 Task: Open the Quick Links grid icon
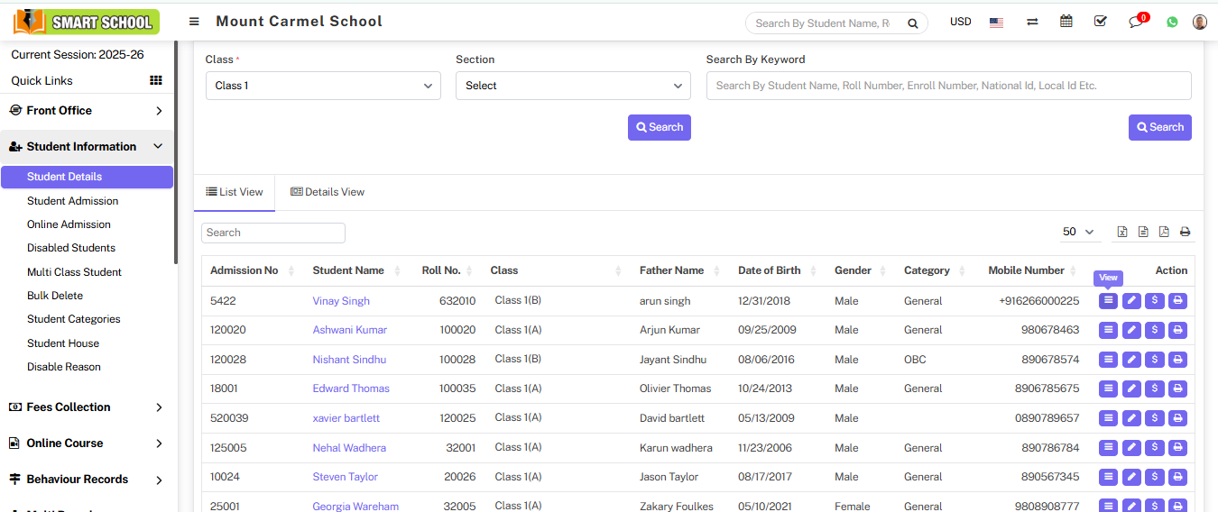(x=156, y=80)
